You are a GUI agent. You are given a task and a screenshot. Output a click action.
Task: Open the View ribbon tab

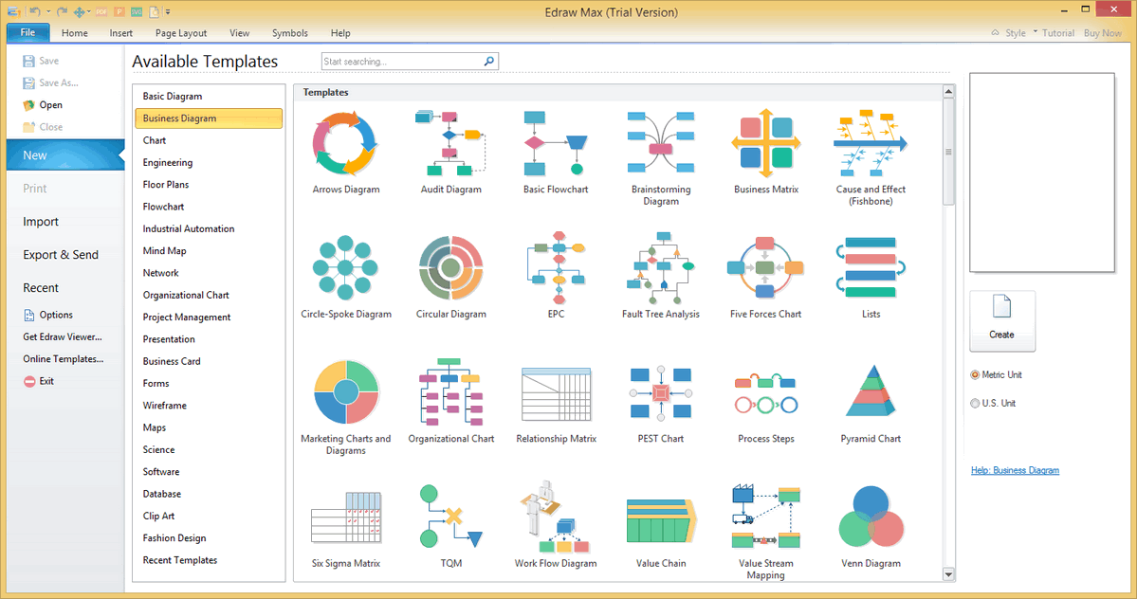pyautogui.click(x=239, y=33)
